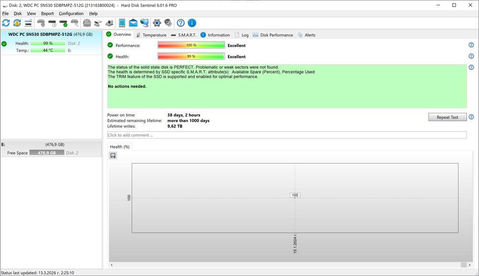Click the blue email envelope icon
The image size is (479, 276).
[133, 23]
